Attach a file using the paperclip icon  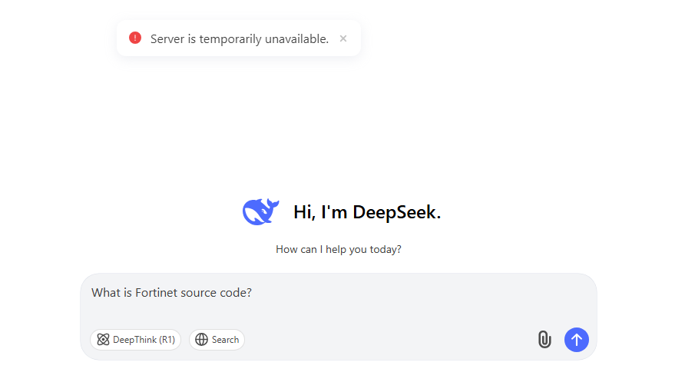click(x=544, y=339)
